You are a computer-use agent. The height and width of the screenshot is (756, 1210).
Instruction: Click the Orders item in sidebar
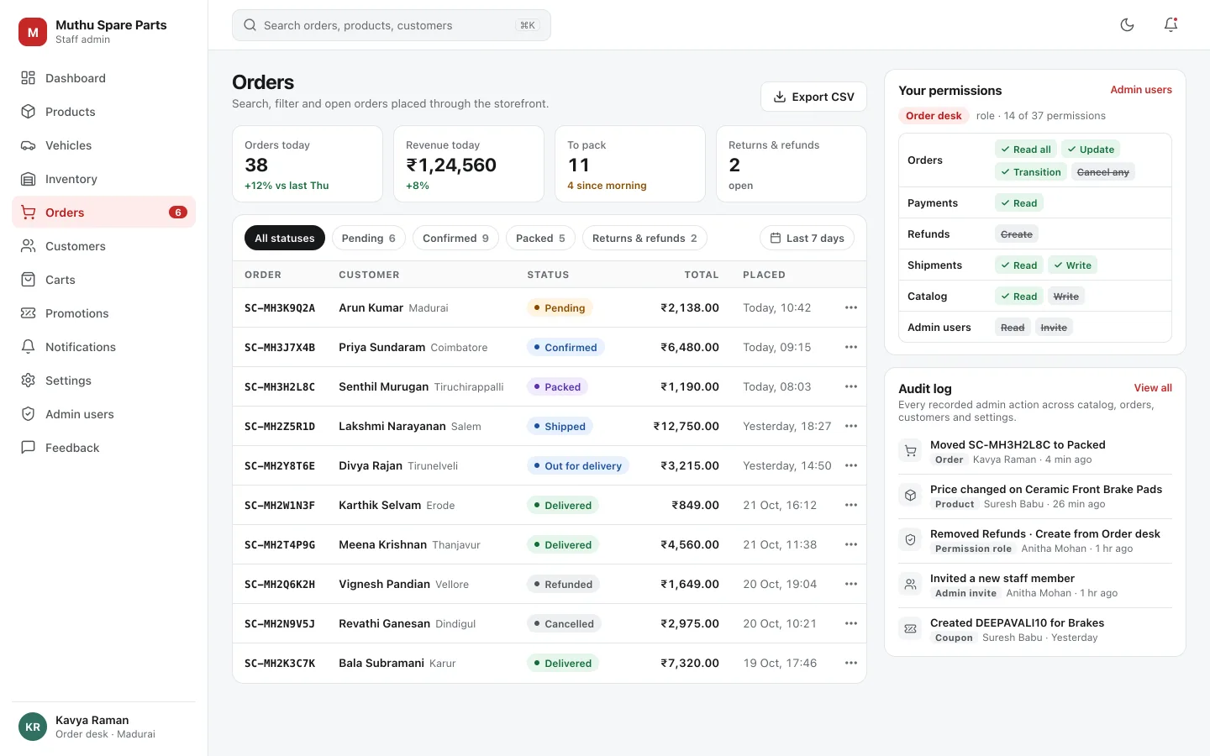point(104,213)
